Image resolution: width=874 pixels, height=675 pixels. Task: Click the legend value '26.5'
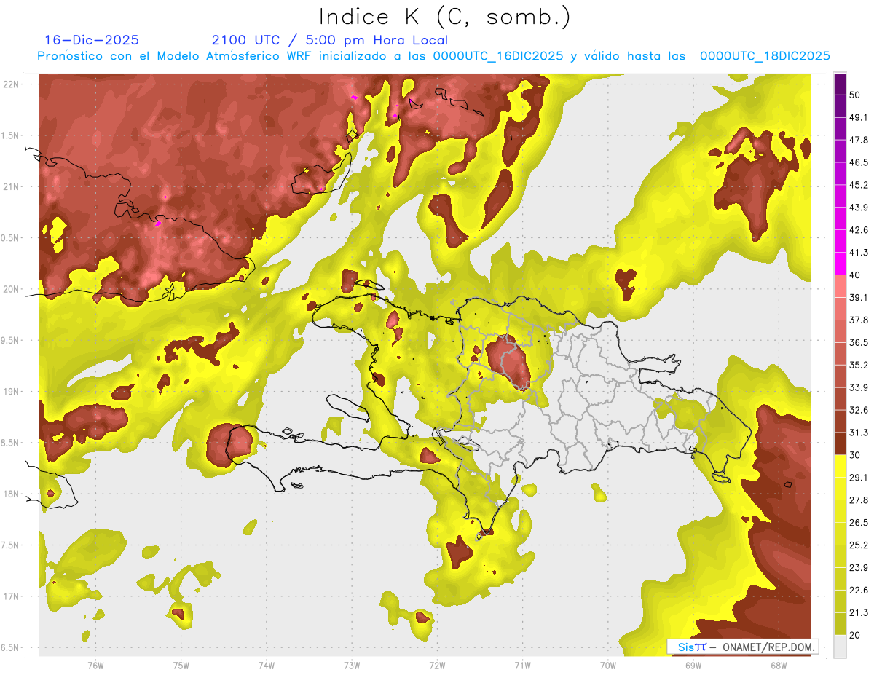[858, 522]
